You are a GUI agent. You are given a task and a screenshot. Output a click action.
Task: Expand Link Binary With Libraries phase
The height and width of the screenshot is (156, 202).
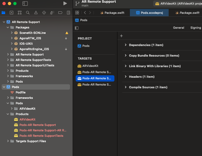tap(126, 66)
